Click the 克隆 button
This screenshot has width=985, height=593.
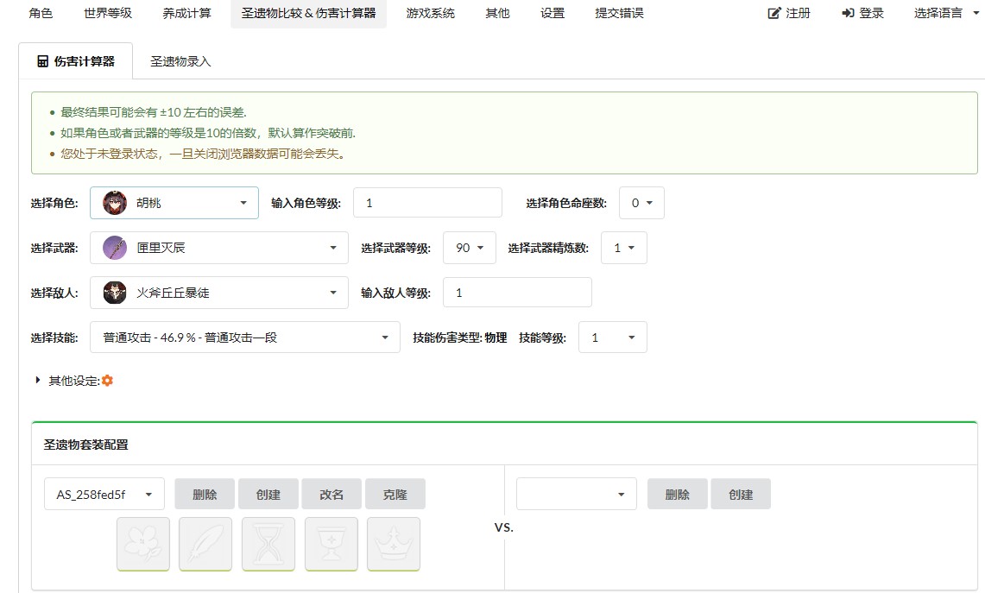tap(395, 495)
